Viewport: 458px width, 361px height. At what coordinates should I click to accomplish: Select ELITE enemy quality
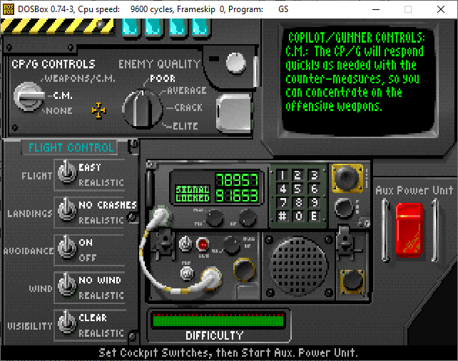click(185, 126)
